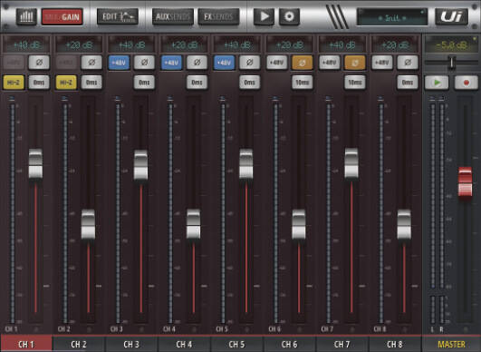Toggle phase invert on CH 1

coord(39,63)
